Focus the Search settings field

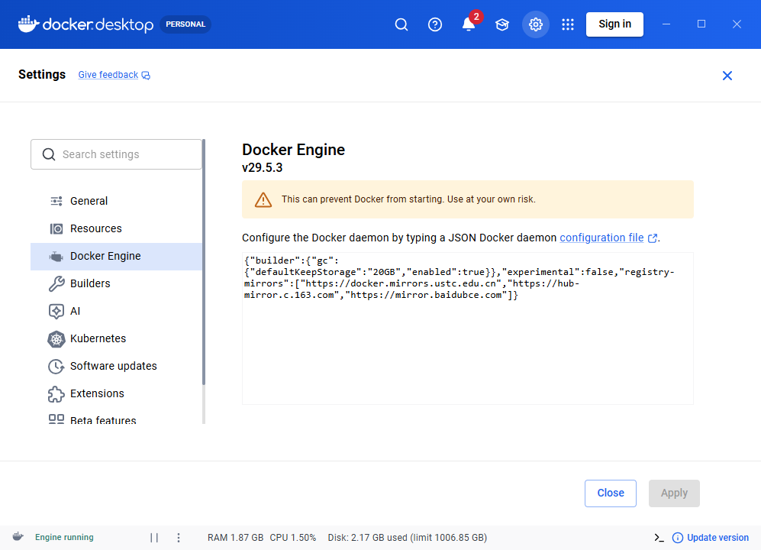point(116,154)
